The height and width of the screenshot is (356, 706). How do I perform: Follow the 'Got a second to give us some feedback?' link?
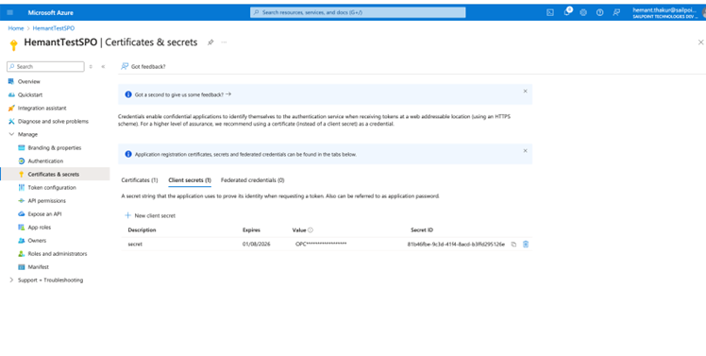[183, 94]
